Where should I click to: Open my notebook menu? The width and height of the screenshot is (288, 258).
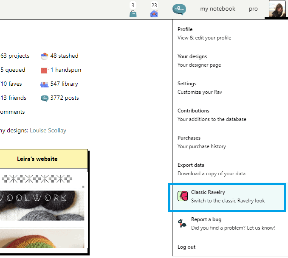tap(217, 9)
